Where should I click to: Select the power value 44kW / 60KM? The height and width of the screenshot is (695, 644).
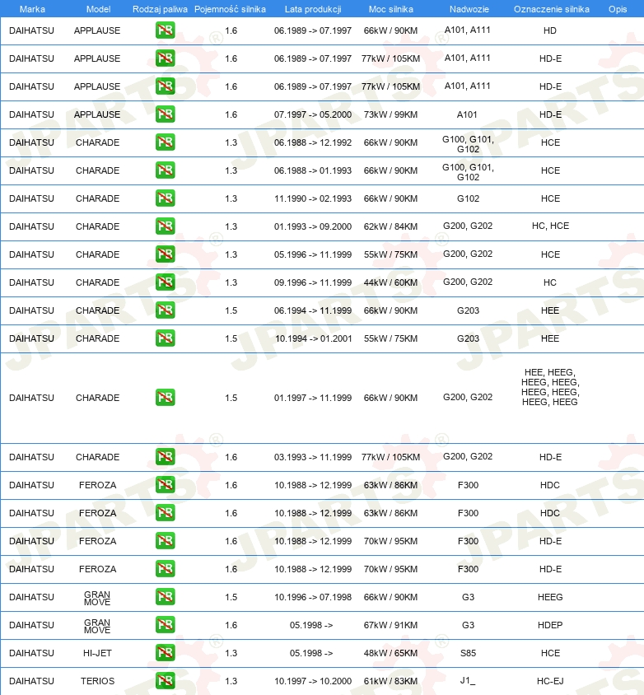point(390,282)
